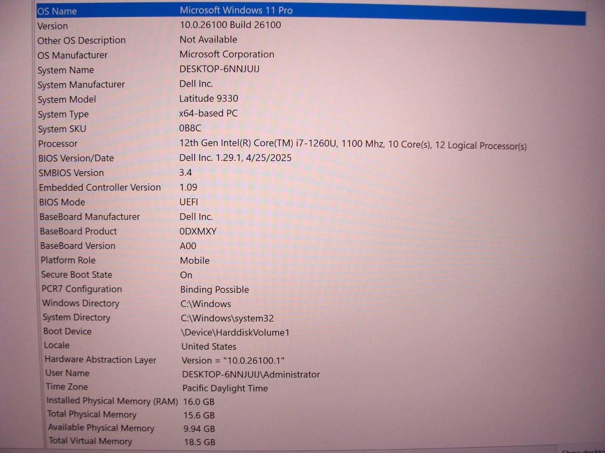The width and height of the screenshot is (605, 453).
Task: Click the Version row showing Build 26100
Action: click(x=53, y=26)
